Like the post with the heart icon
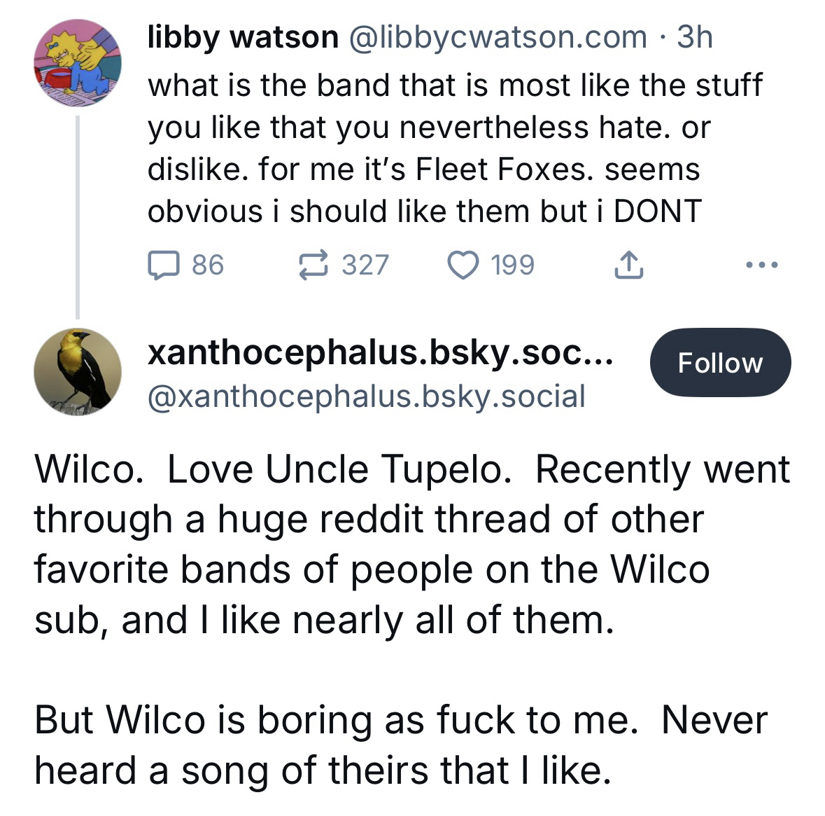Screen dimensions: 825x816 [463, 265]
